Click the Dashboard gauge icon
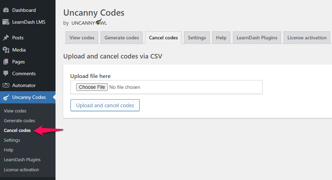 (x=6, y=10)
